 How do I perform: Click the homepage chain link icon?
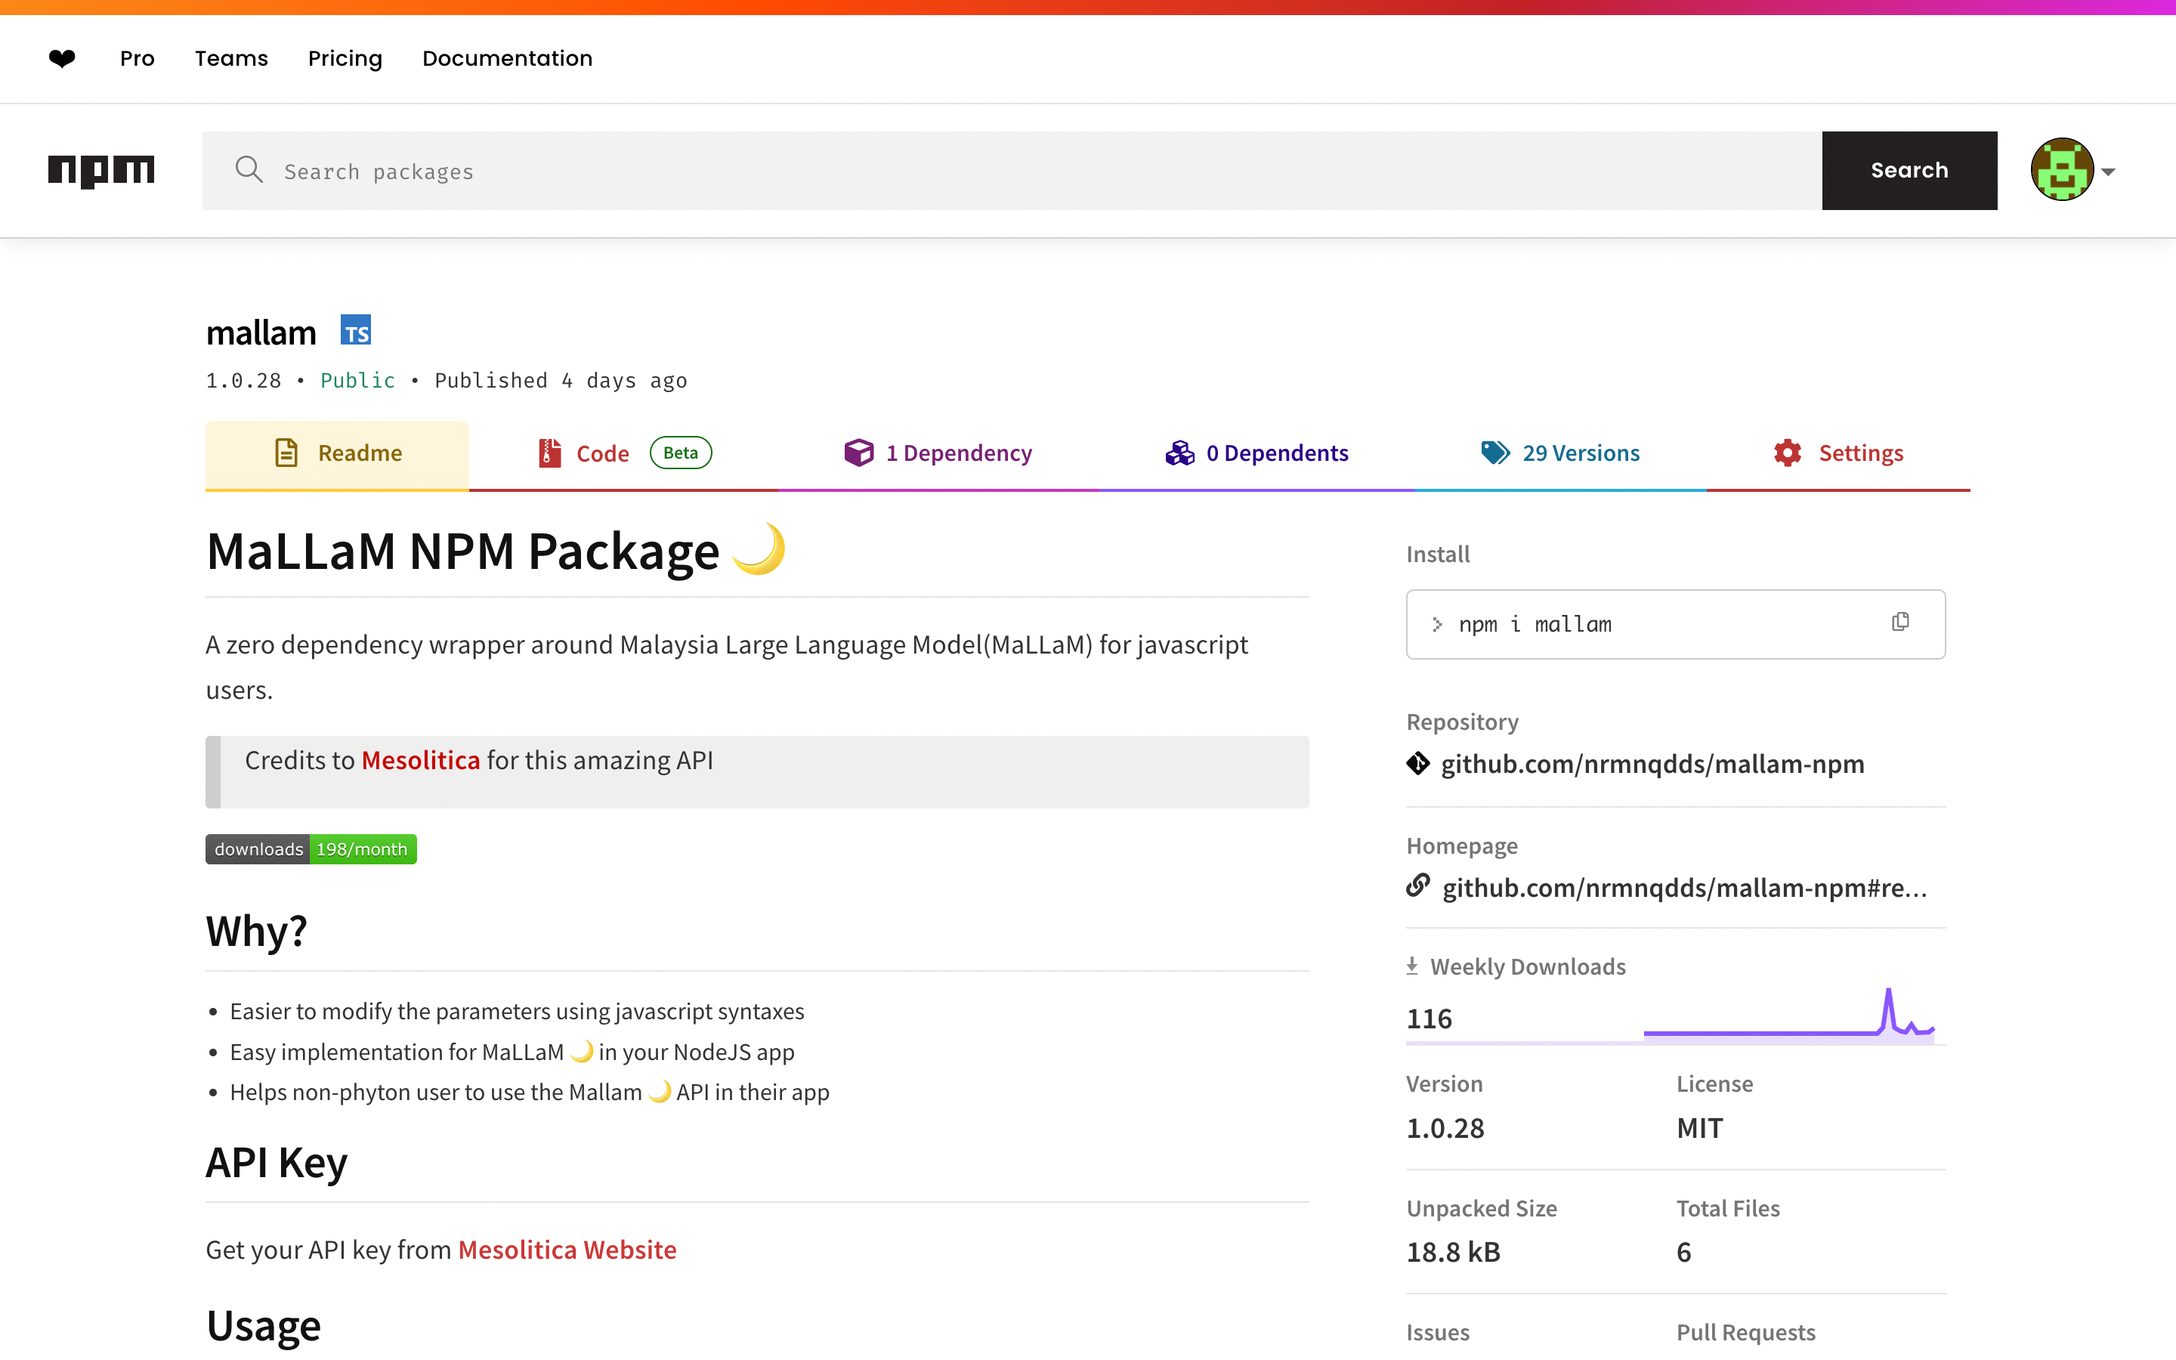click(x=1418, y=886)
